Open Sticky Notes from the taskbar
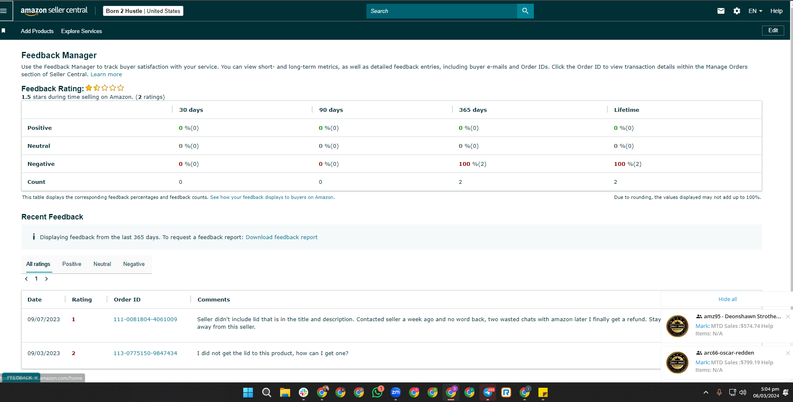793x402 pixels. pyautogui.click(x=543, y=392)
